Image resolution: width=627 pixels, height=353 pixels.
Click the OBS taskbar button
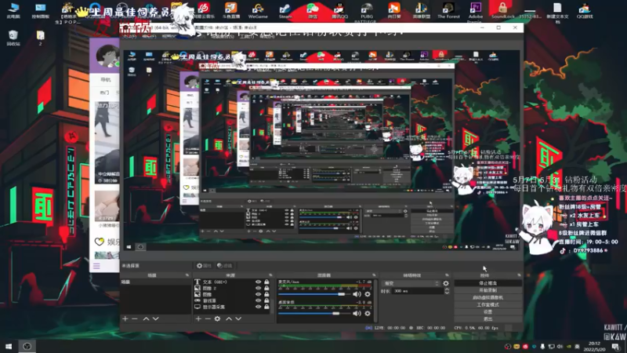click(x=27, y=346)
